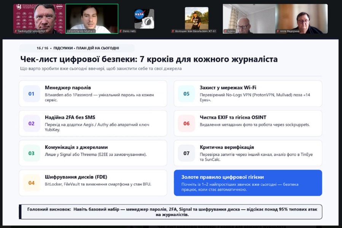This screenshot has width=342, height=228.
Task: Click muted mic icon beside Адмін
Action: pyautogui.click(x=225, y=31)
